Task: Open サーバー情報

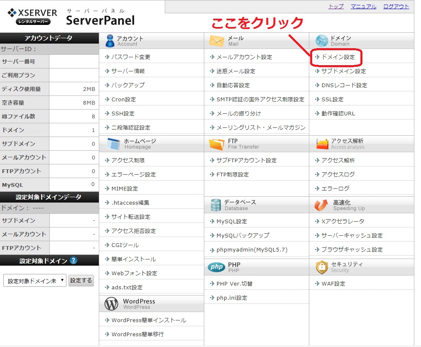Action: coord(128,71)
